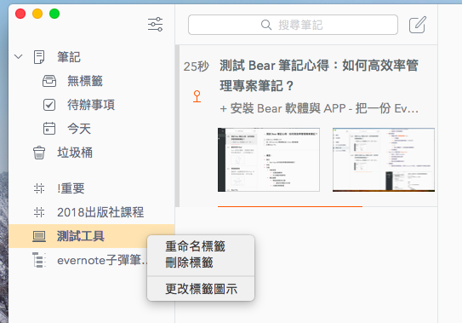The width and height of the screenshot is (462, 323).
Task: Close the window with red button
Action: point(20,14)
